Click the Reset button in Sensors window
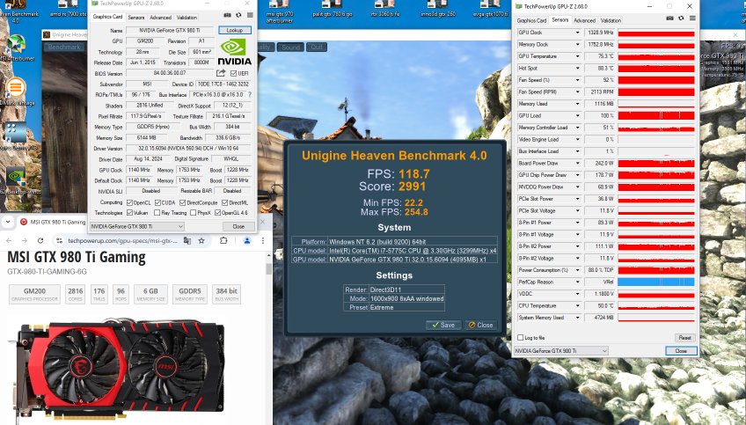Image resolution: width=746 pixels, height=425 pixels. 685,337
